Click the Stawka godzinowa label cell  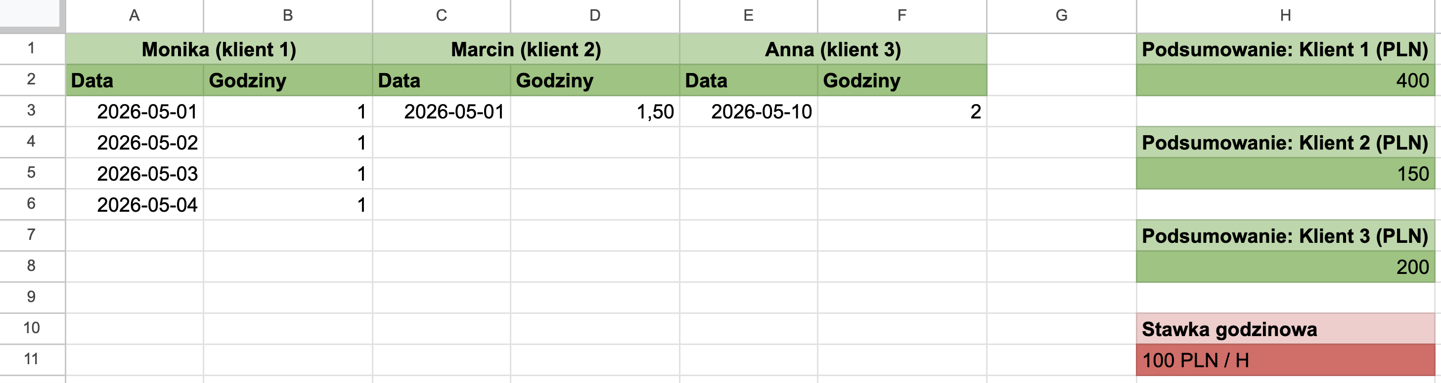[x=1286, y=329]
